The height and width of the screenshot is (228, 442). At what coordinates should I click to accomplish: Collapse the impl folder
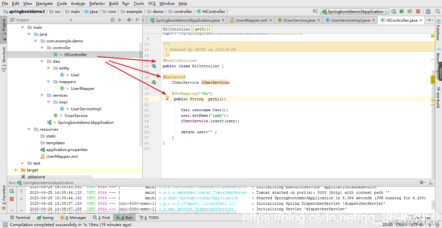pyautogui.click(x=48, y=102)
